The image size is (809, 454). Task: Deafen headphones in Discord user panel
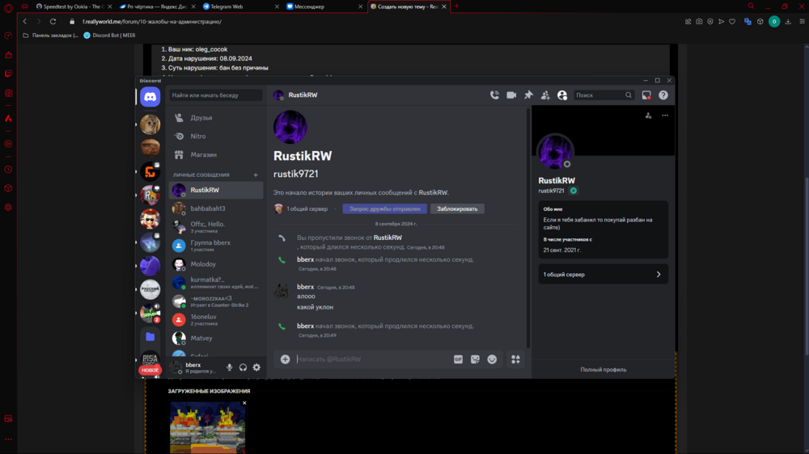point(243,368)
